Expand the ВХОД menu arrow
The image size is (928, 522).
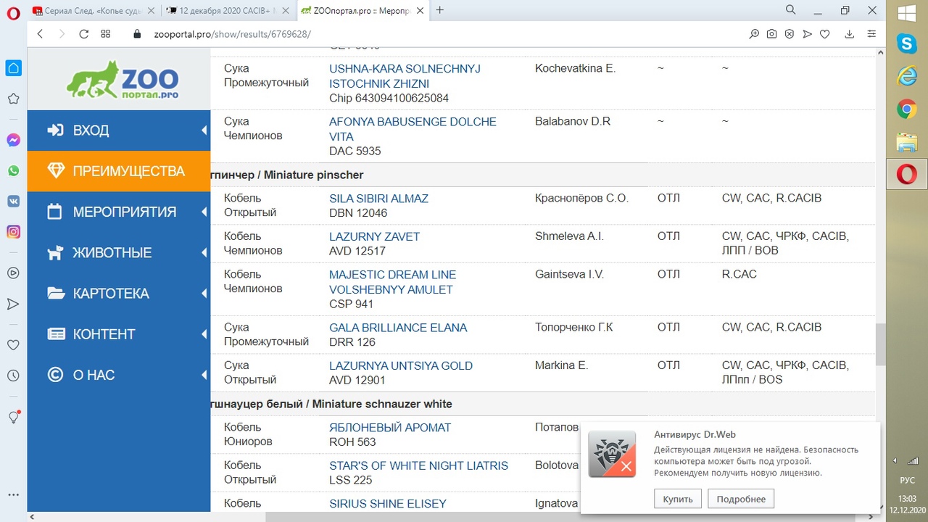204,130
